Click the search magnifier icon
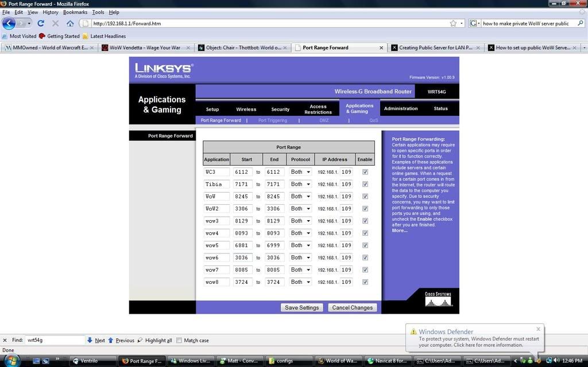Viewport: 588px width, 367px height. tap(581, 23)
